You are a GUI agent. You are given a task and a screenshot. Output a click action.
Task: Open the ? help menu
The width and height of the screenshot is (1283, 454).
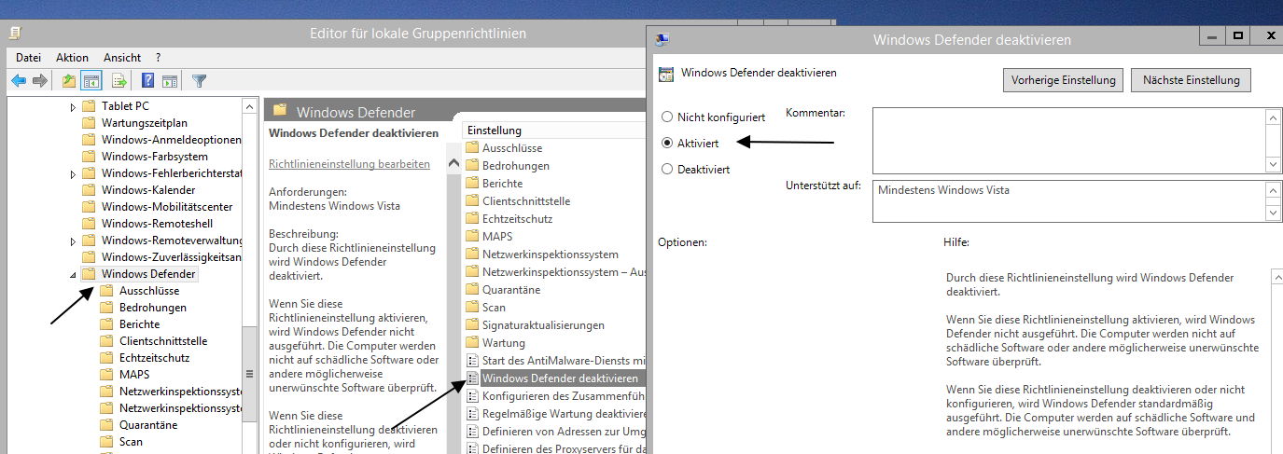159,58
